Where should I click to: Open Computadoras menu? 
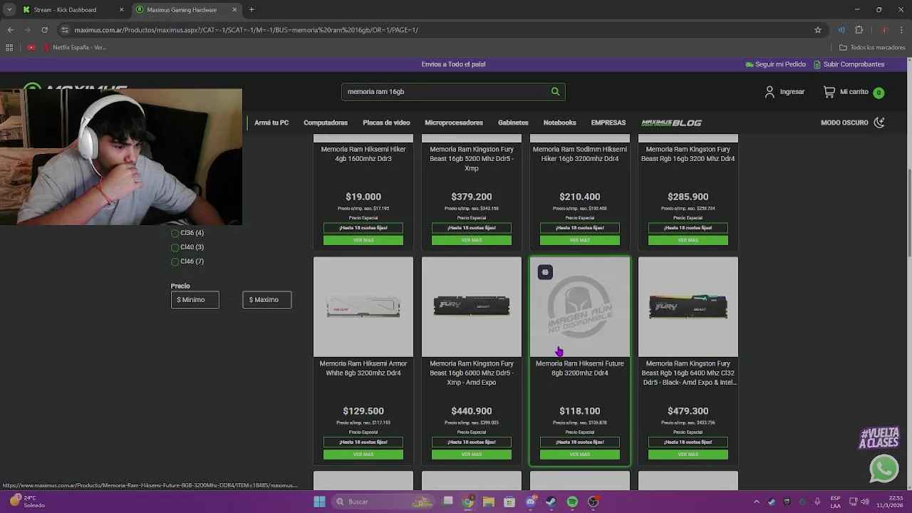326,123
